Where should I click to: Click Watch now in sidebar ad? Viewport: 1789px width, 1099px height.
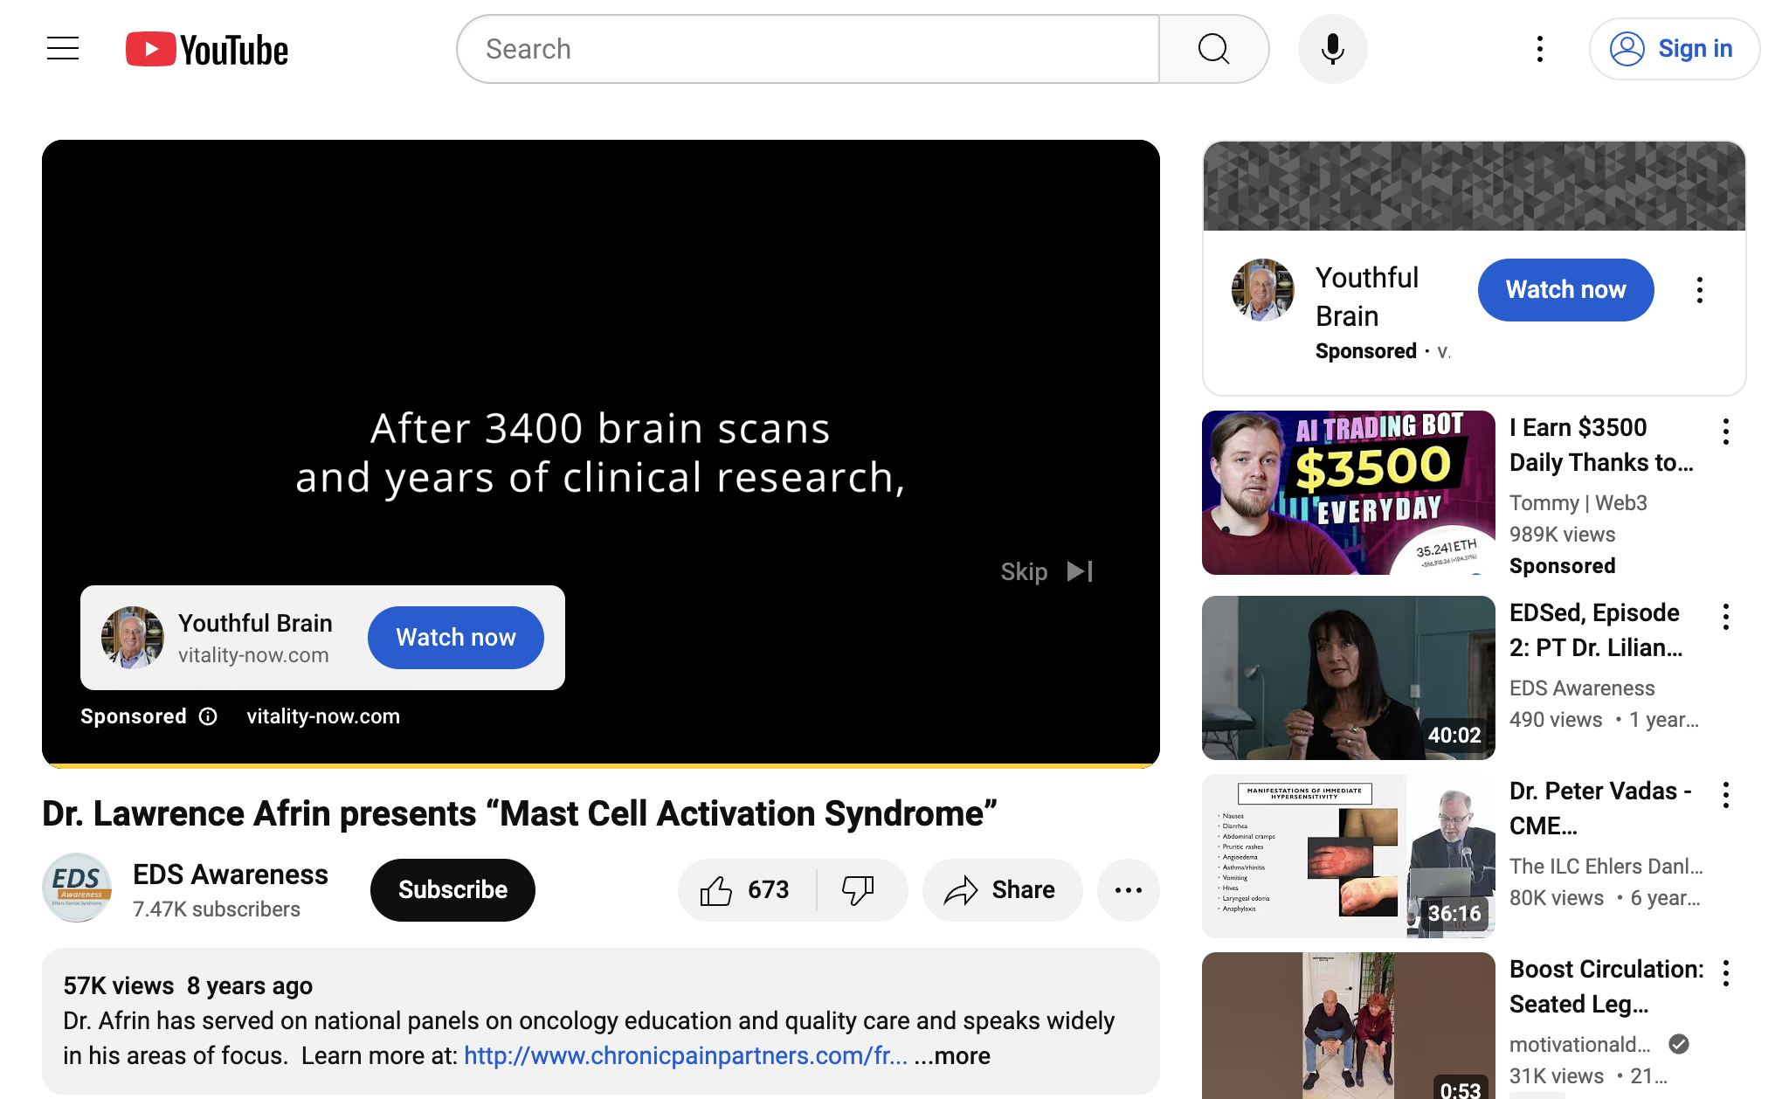coord(1565,290)
